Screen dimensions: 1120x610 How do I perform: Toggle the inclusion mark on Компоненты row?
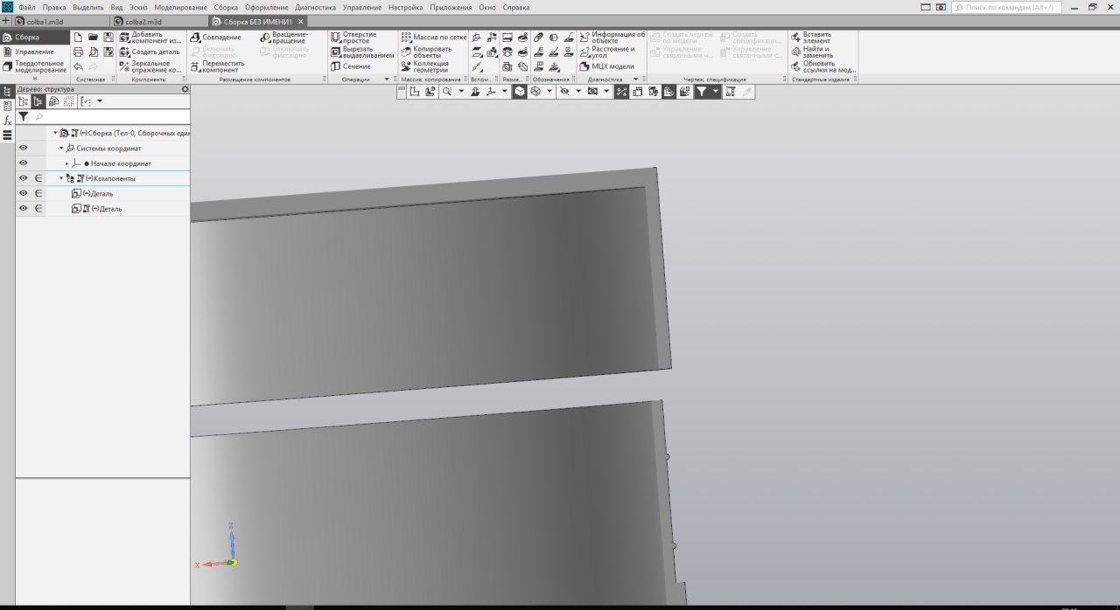tap(38, 178)
